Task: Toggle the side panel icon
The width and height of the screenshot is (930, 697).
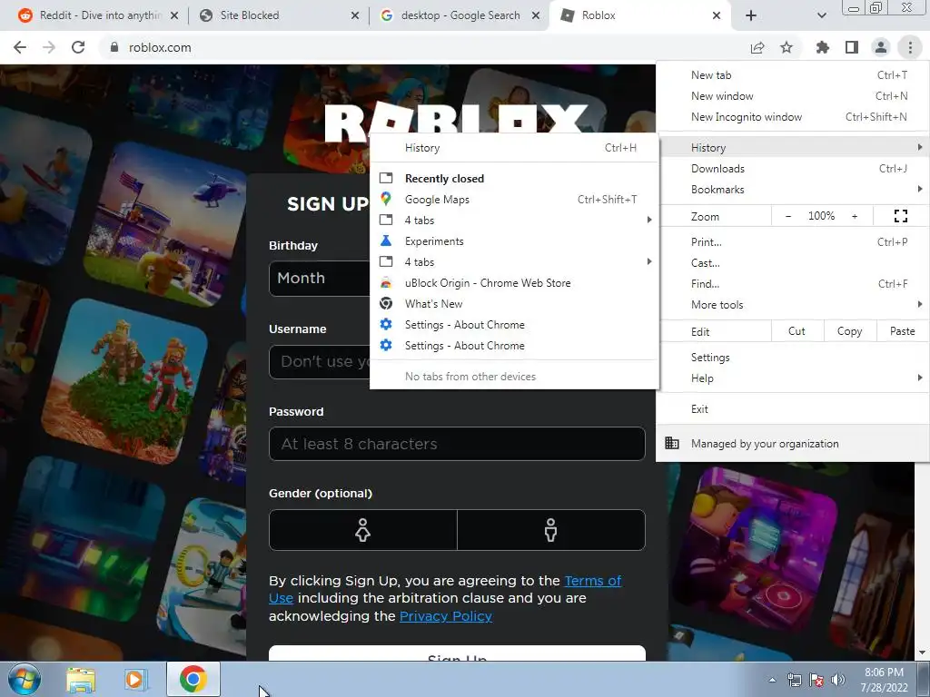Action: pos(852,47)
